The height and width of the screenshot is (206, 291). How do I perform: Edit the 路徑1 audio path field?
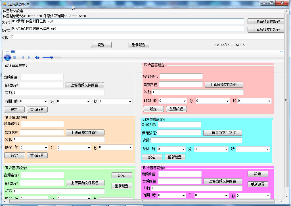128,21
